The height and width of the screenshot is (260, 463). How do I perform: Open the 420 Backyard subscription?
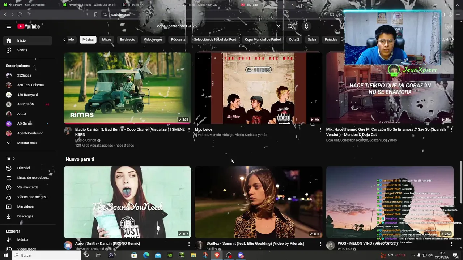point(27,95)
